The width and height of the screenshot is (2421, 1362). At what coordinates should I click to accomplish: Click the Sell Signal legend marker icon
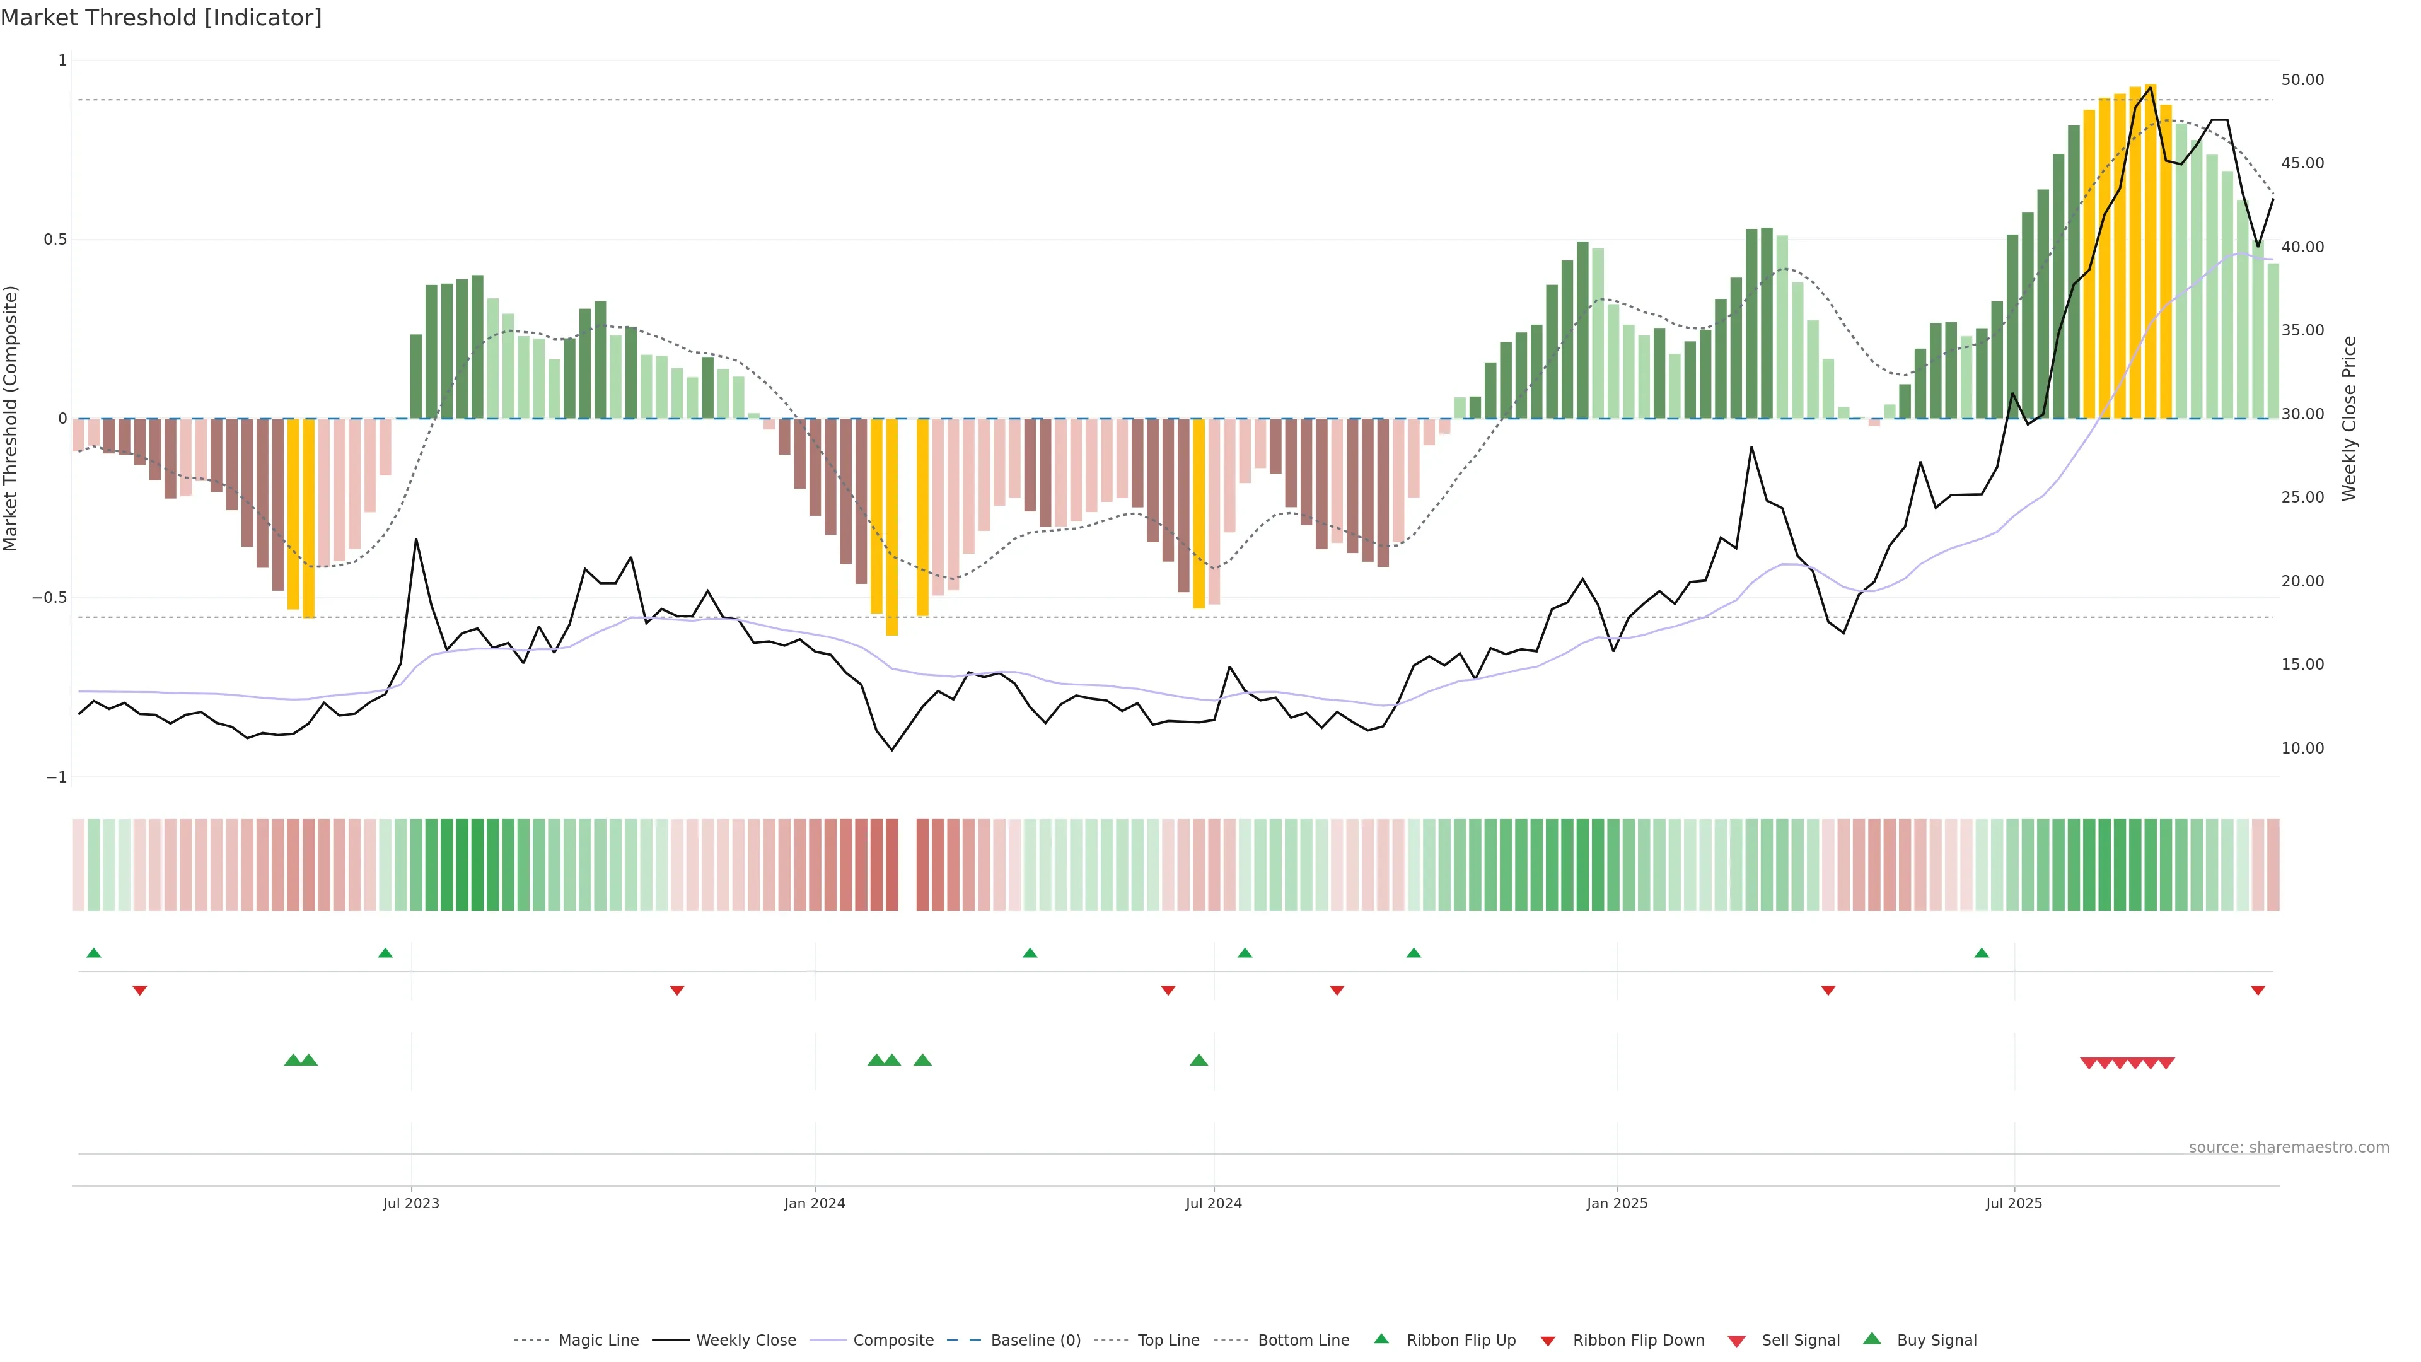pyautogui.click(x=1737, y=1341)
